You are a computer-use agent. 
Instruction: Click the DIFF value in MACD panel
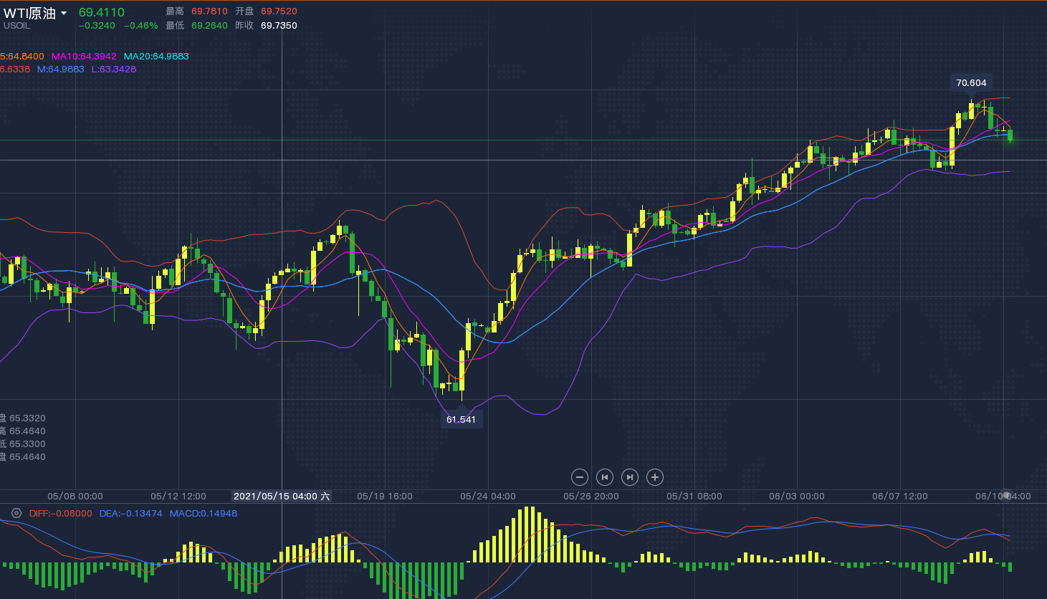[x=61, y=513]
